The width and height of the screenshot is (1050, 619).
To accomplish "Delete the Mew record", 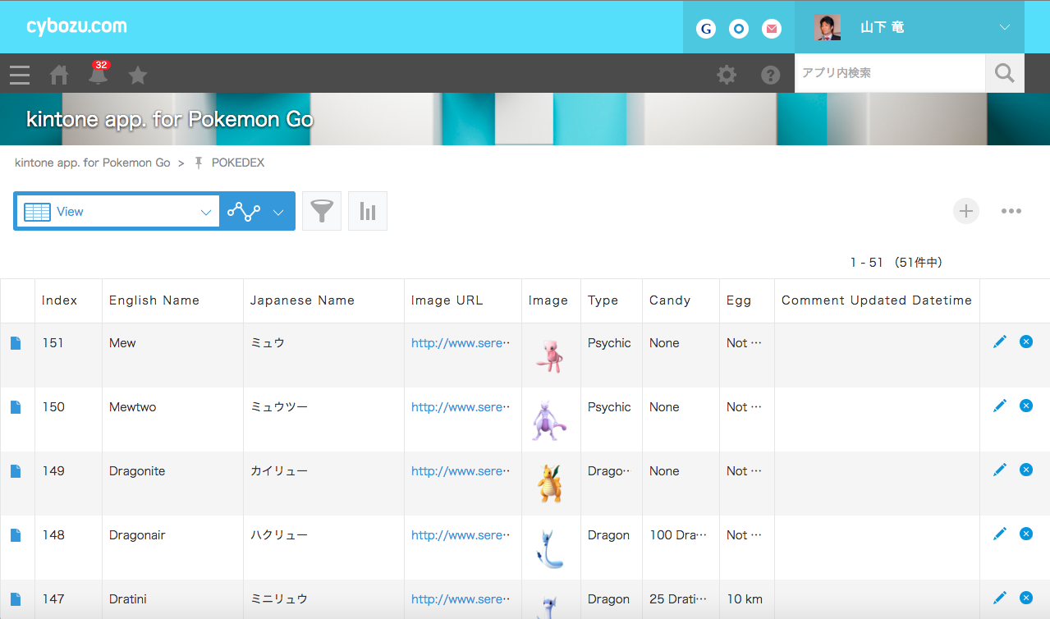I will tap(1026, 342).
